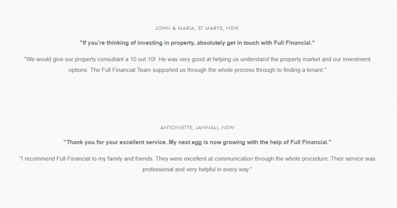The height and width of the screenshot is (208, 397).
Task: Click the bold 'Thank you for your excellent service' quote
Action: (x=197, y=142)
